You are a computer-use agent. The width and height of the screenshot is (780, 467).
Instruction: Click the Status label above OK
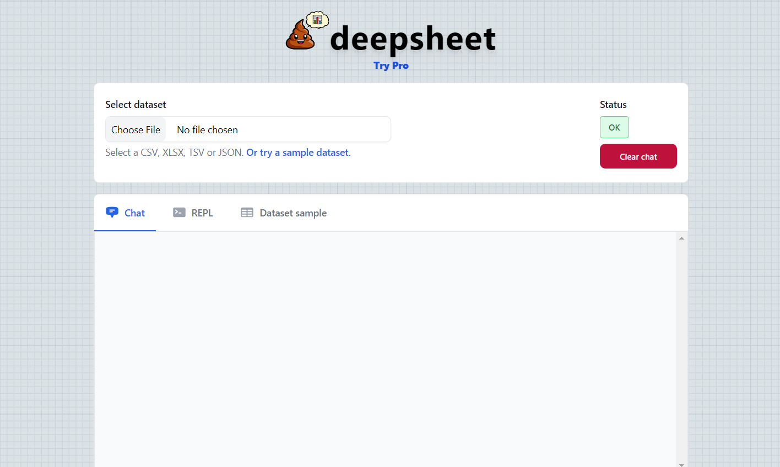(x=613, y=104)
